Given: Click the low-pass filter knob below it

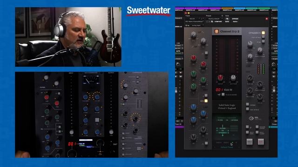Looking at the screenshot, I should [x=203, y=41].
